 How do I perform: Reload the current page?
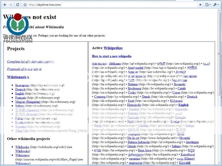[x=18, y=4]
